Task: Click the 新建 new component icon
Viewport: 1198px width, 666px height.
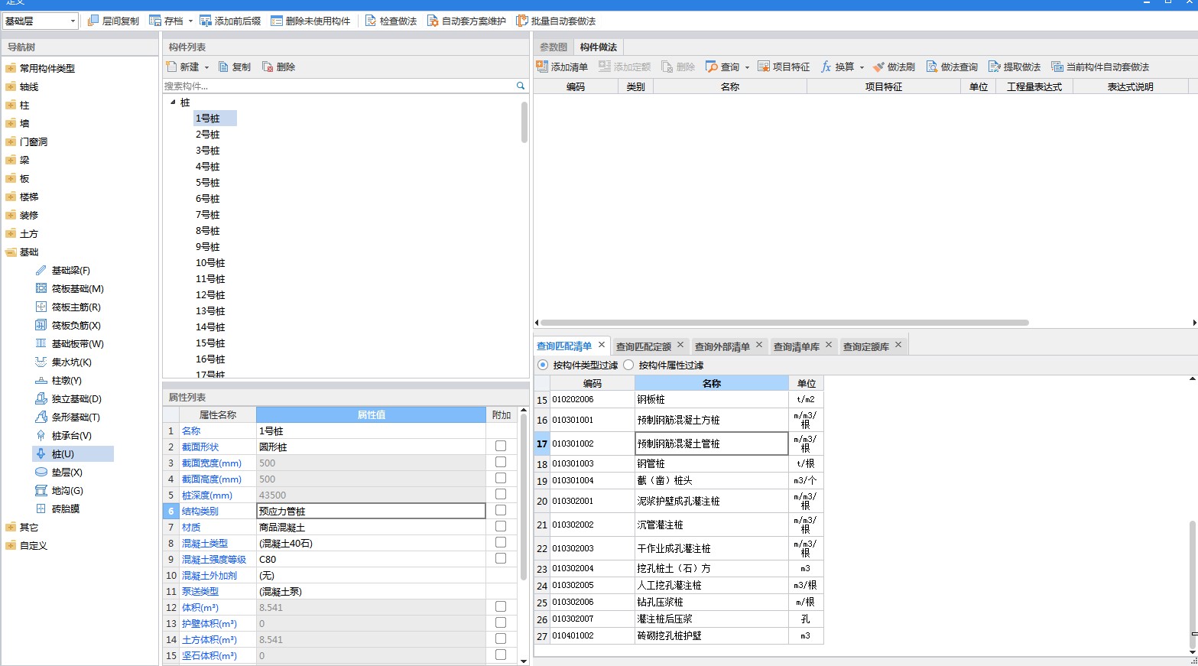Action: 172,67
